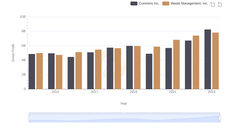
Task: Click the Waste Management 2021 bar
Action: pyautogui.click(x=176, y=64)
